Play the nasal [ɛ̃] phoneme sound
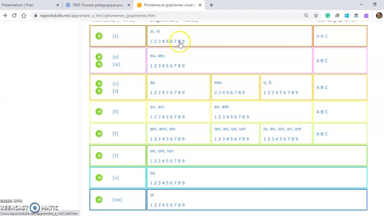This screenshot has width=384, height=216. click(x=99, y=133)
